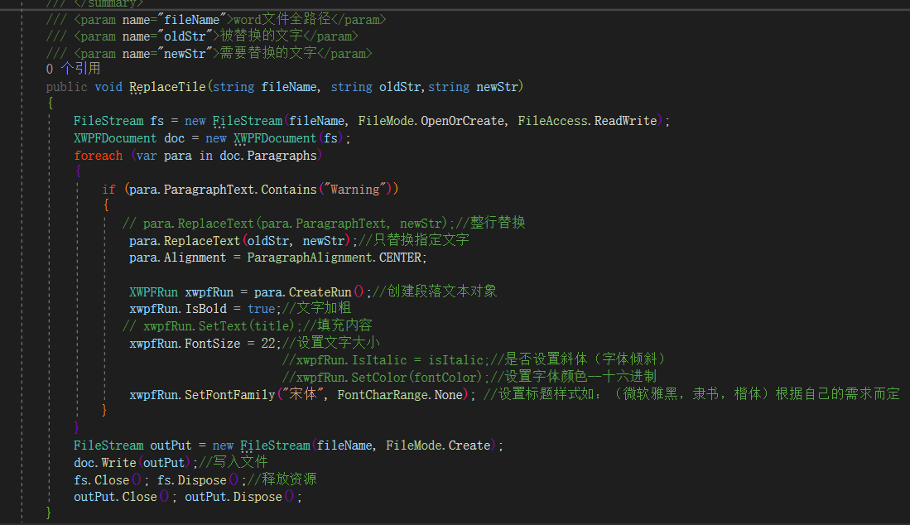Screen dimensions: 910x525
Task: Click ParagraphAlignment.CENTER value
Action: tap(335, 258)
